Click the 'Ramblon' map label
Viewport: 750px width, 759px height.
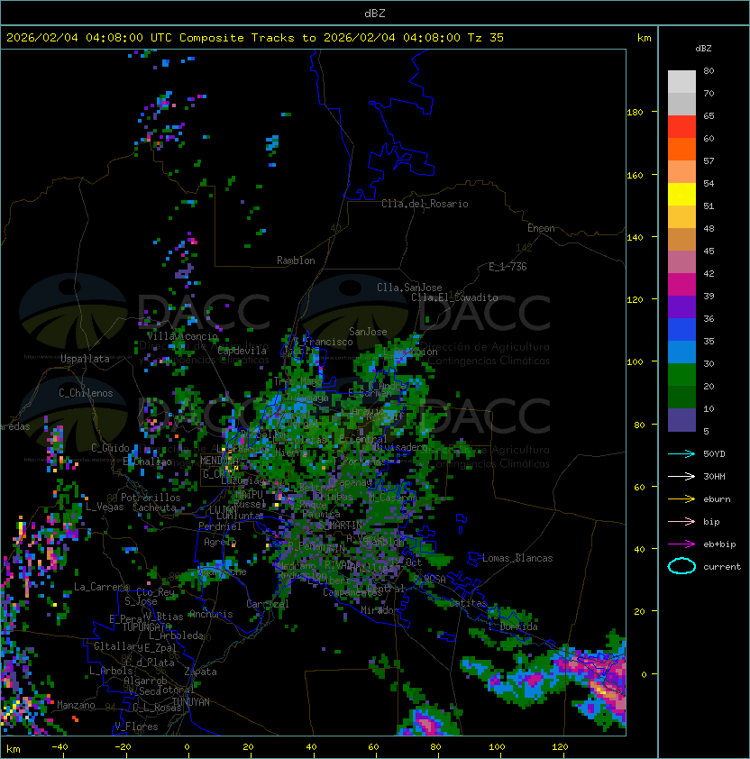click(x=296, y=261)
